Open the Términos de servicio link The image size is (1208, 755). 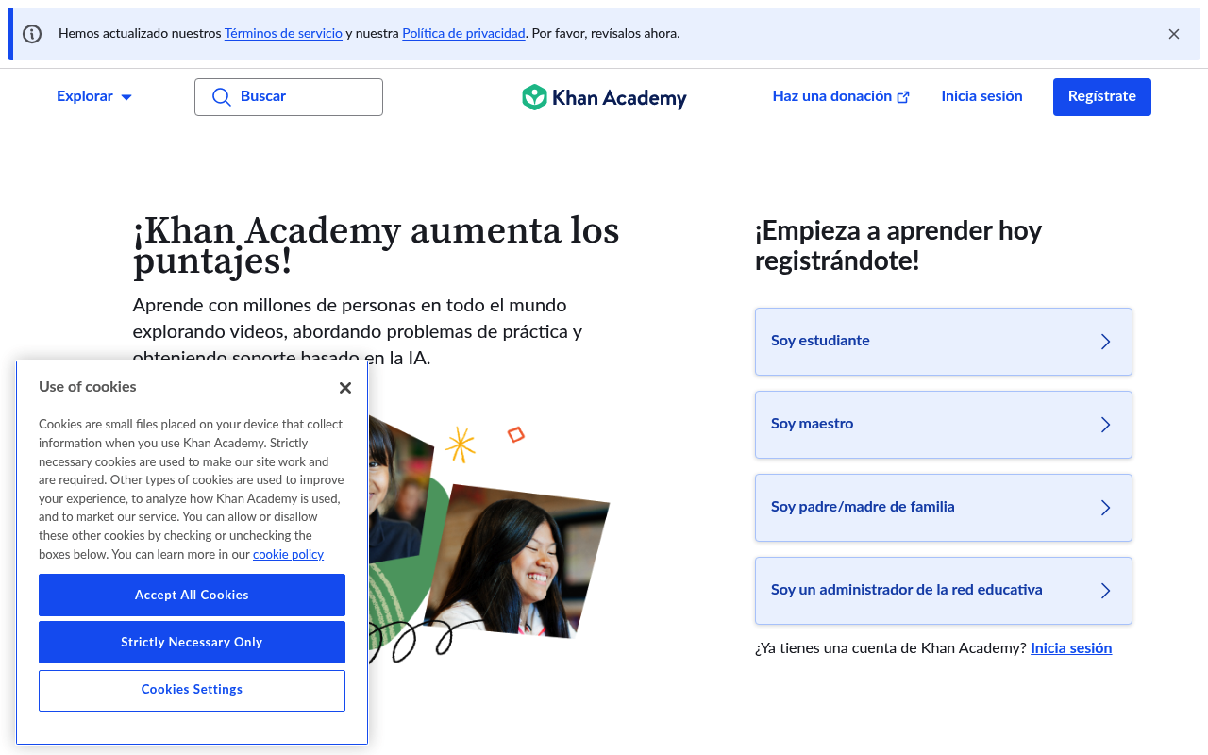tap(283, 33)
